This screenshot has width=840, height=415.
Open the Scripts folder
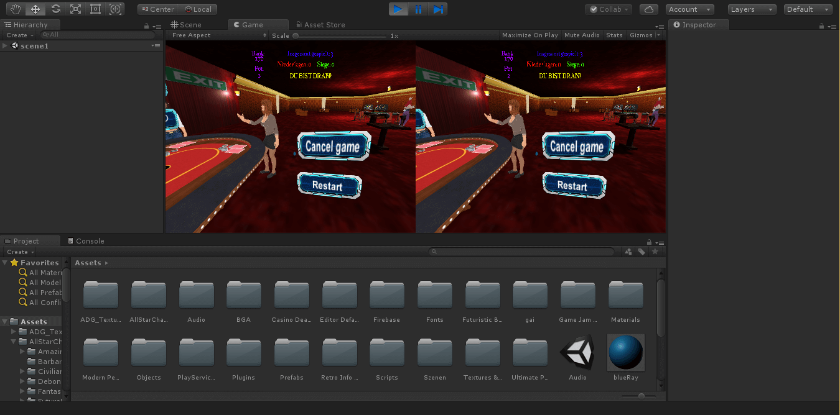click(x=386, y=358)
